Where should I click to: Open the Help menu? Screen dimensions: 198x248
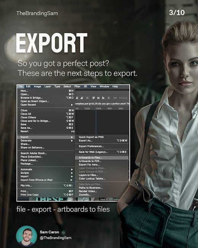(115, 87)
